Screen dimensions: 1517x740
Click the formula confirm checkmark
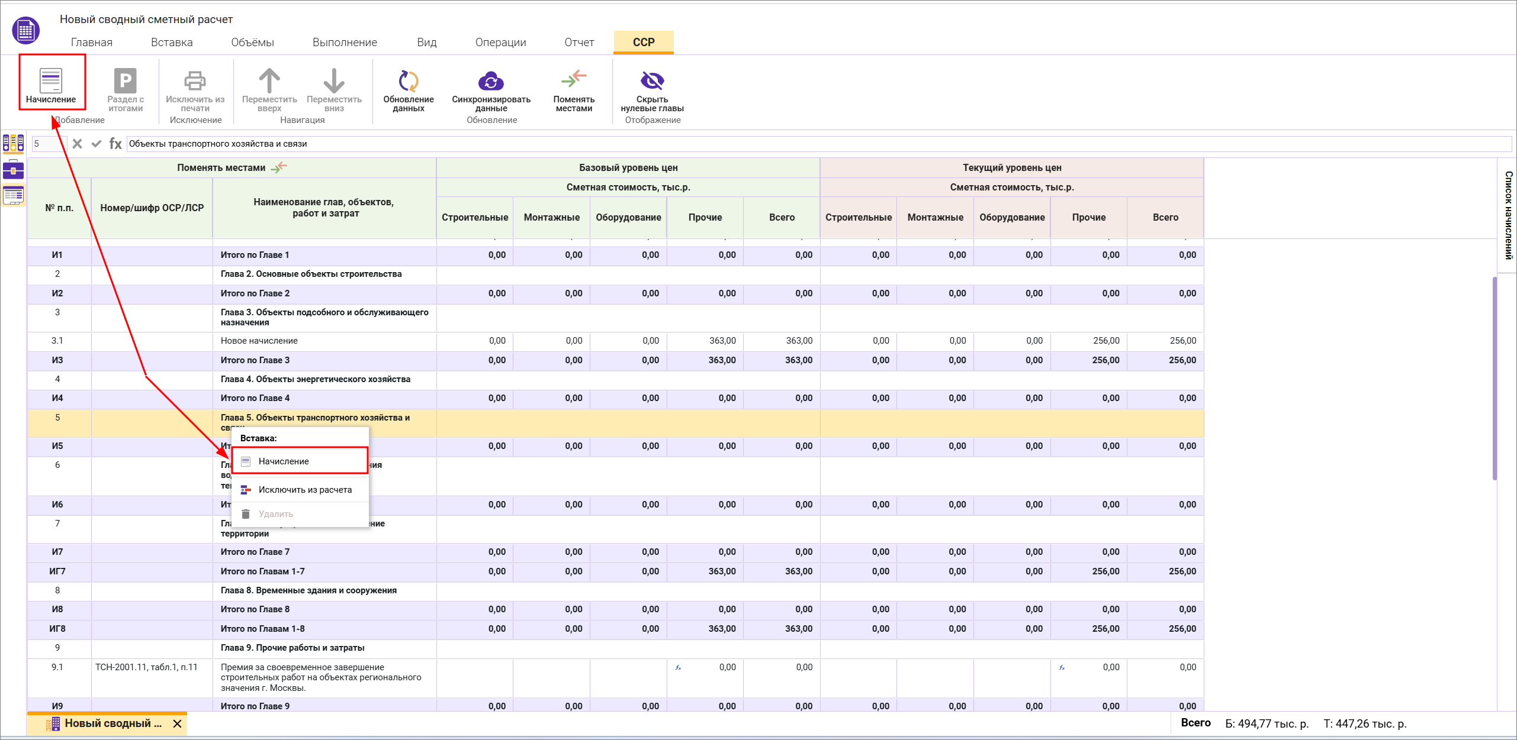point(97,144)
